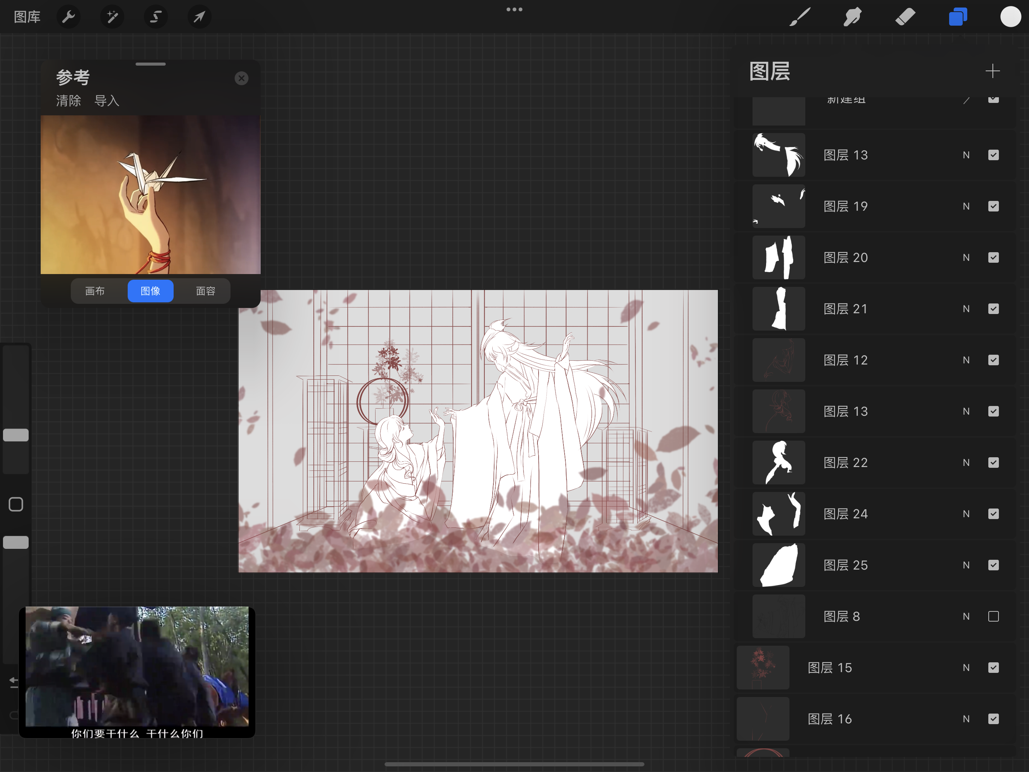Hide 图层 25 with its visibility checkbox
Image resolution: width=1029 pixels, height=772 pixels.
pos(993,565)
